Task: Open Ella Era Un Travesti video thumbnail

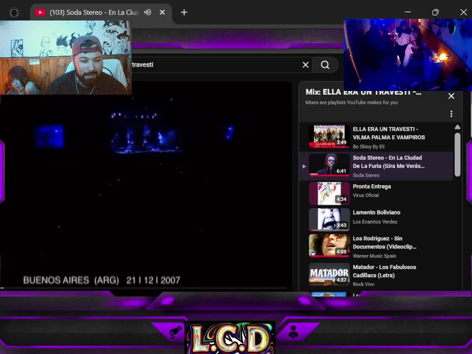Action: pos(329,136)
